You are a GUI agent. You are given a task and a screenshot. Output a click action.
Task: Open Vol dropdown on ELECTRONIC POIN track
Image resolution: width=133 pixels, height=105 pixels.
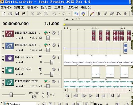pyautogui.click(x=17, y=86)
